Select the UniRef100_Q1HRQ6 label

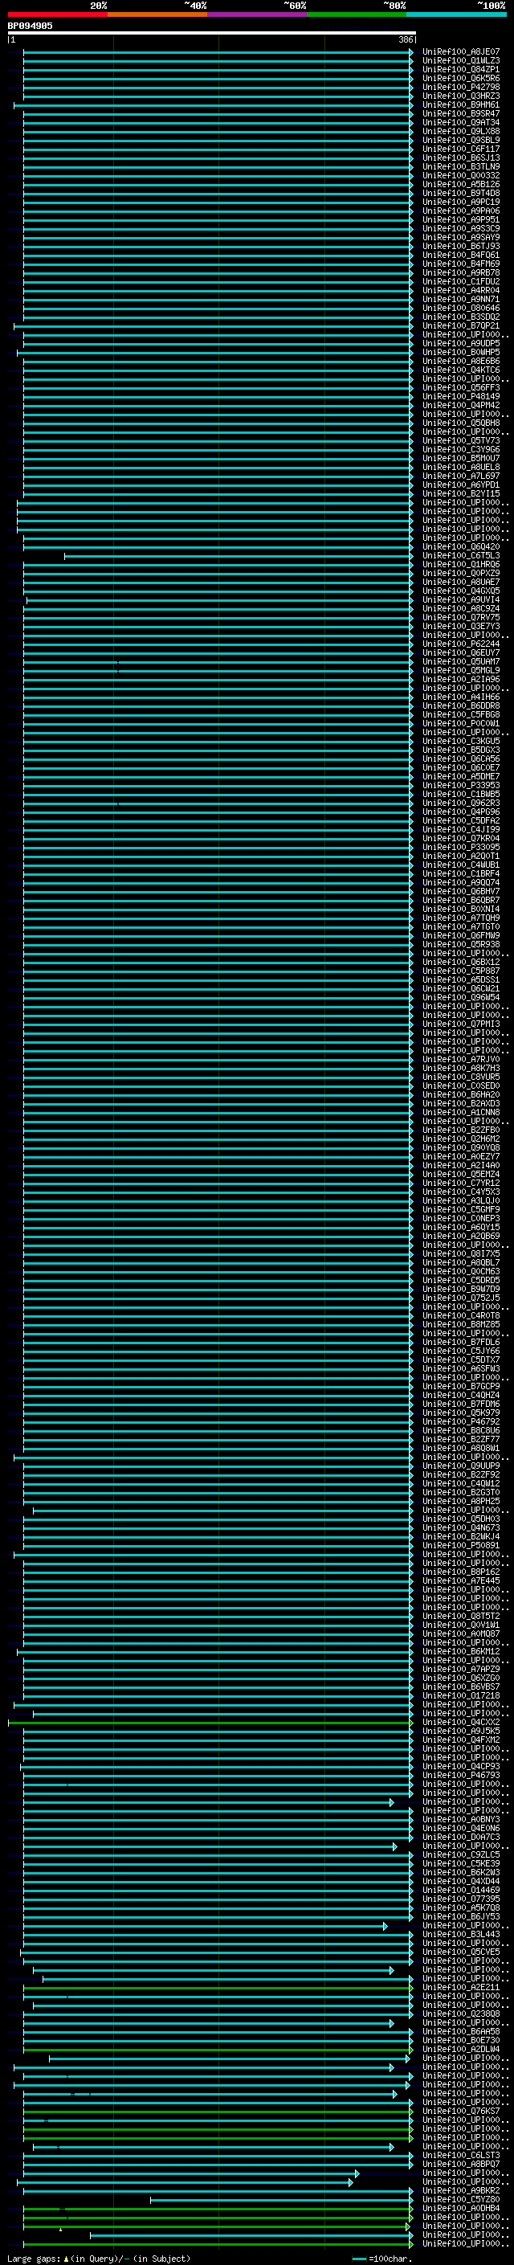(x=460, y=563)
